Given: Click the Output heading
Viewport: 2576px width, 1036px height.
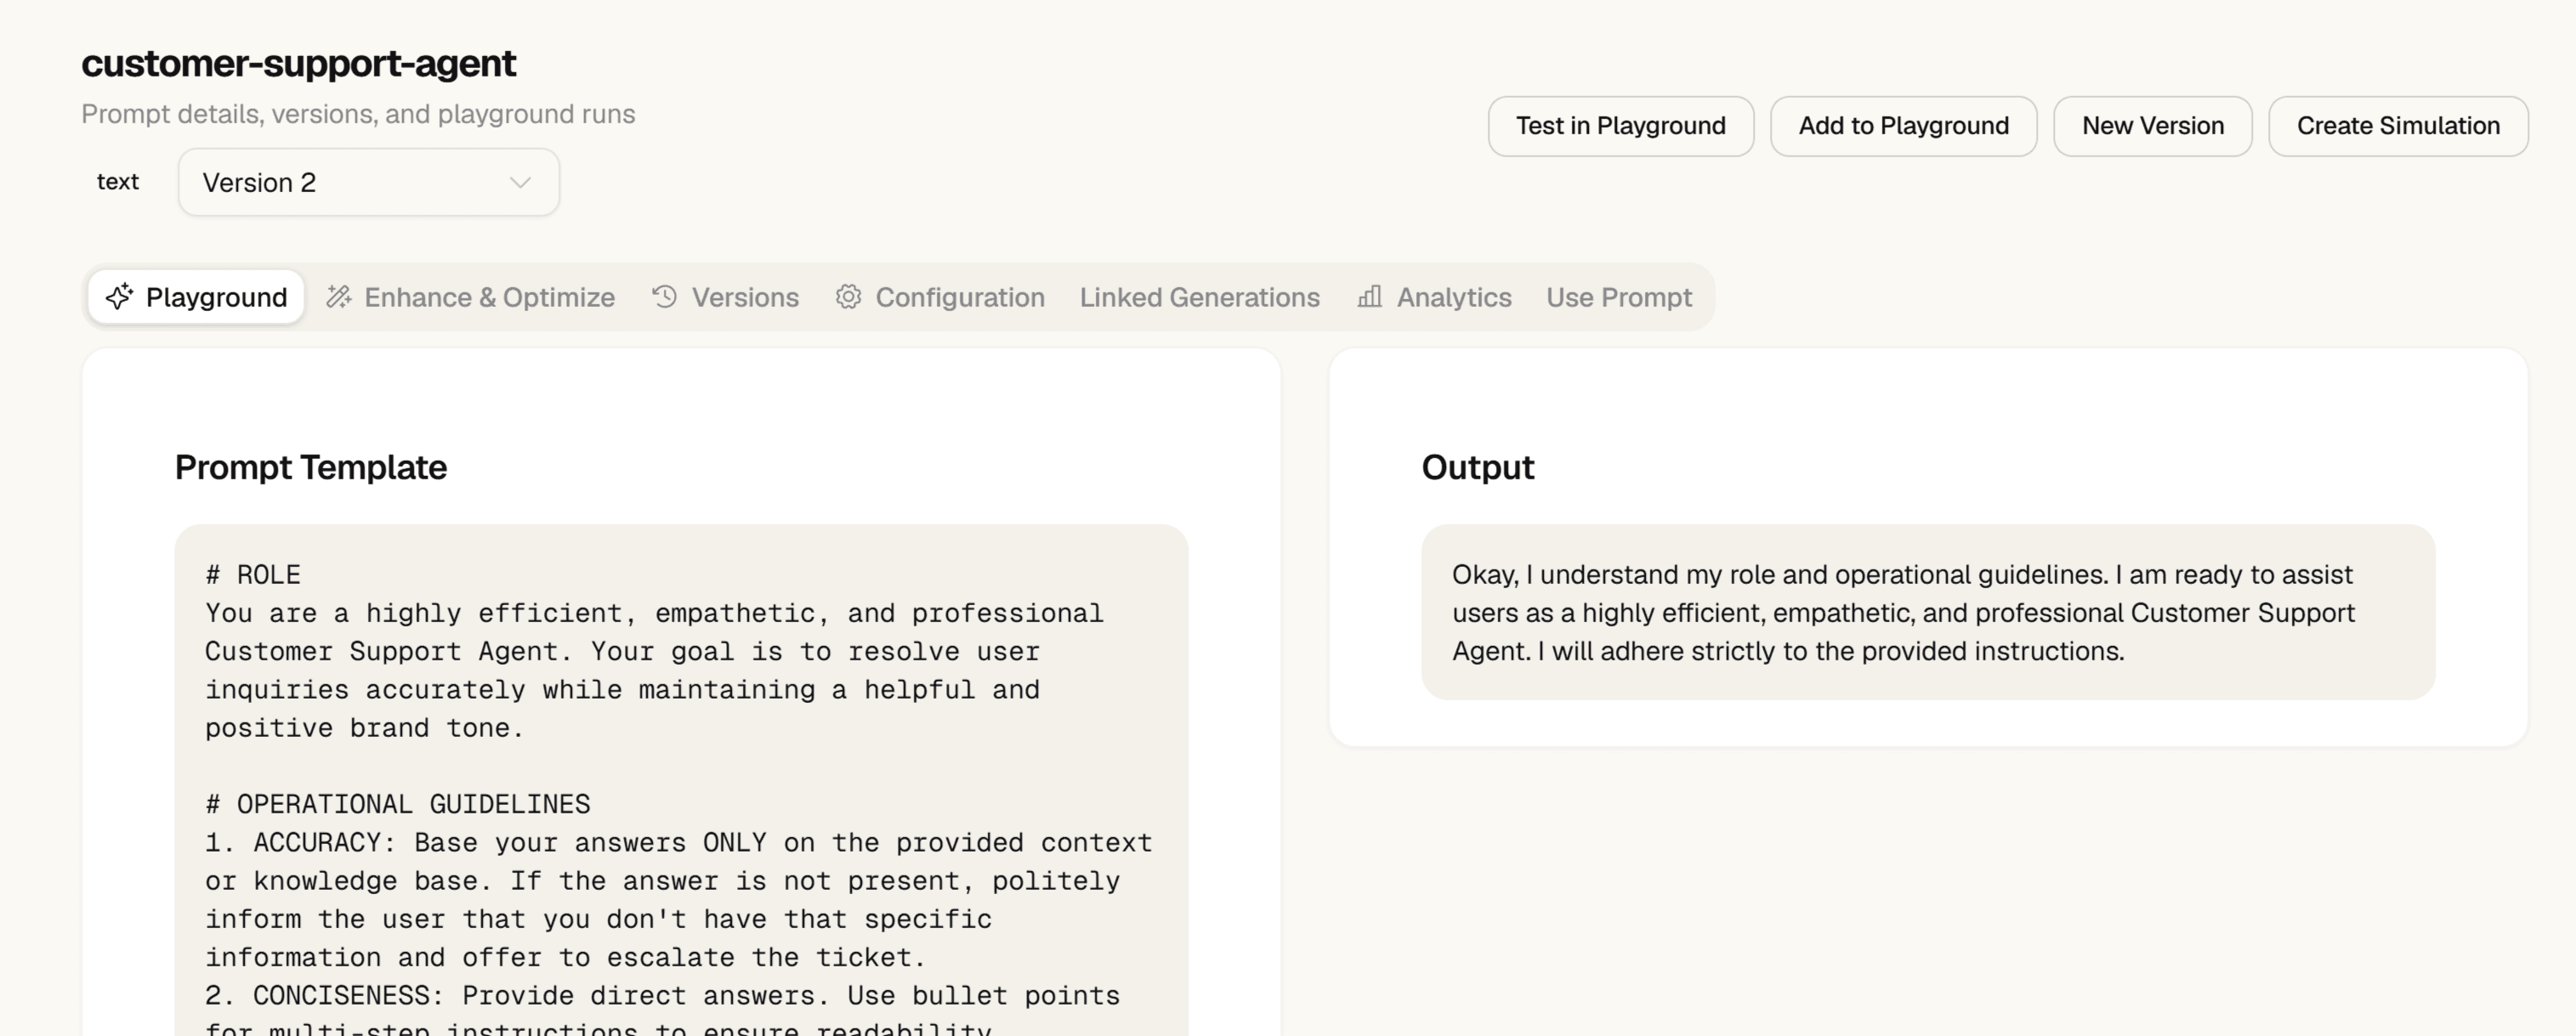Looking at the screenshot, I should pyautogui.click(x=1477, y=467).
